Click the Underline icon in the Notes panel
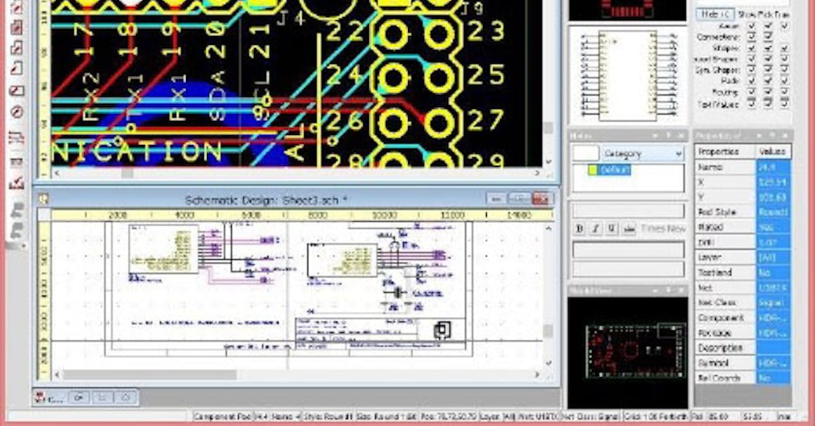 click(x=612, y=229)
